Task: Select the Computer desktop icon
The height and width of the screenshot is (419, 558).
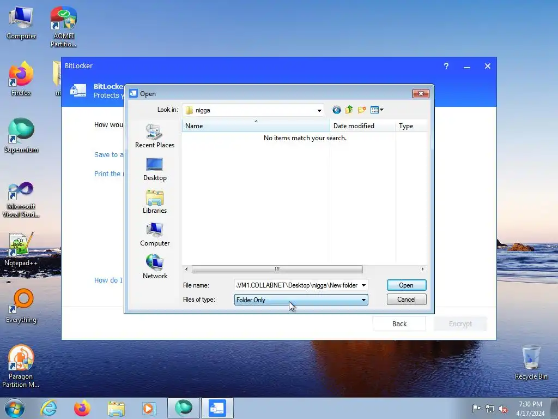Action: 21,22
